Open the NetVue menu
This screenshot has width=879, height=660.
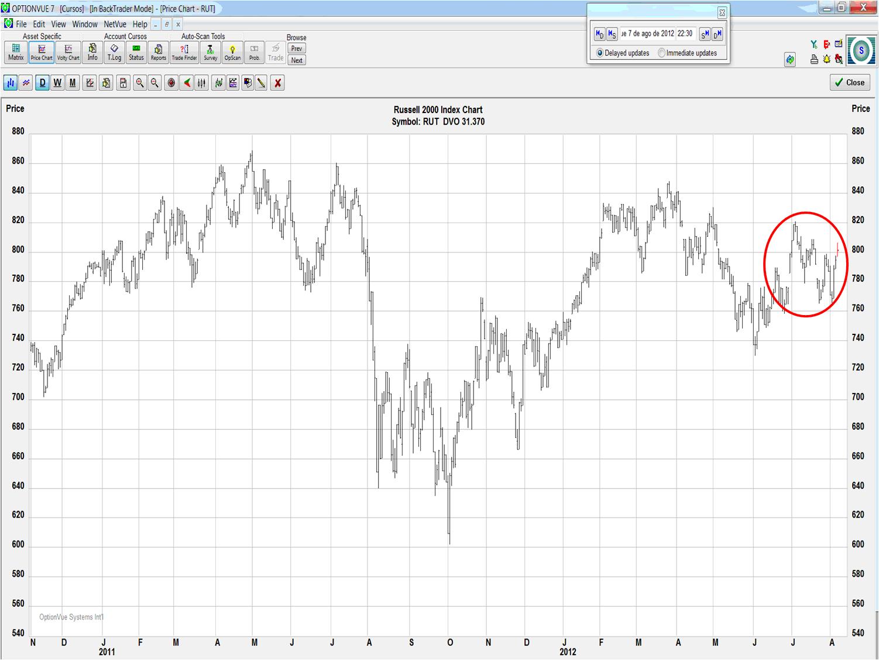point(115,24)
